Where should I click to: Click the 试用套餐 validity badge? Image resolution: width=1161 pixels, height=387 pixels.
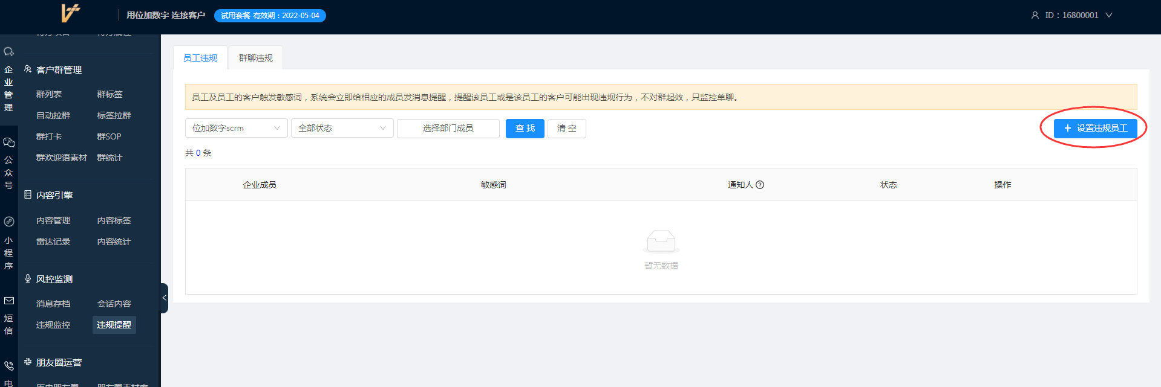270,16
